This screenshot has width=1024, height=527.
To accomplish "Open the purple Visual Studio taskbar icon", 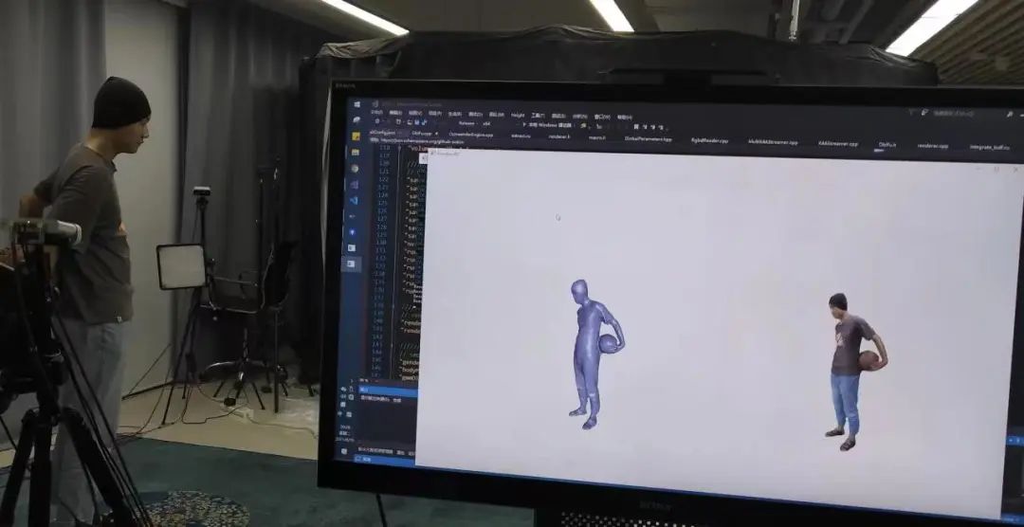I will pos(355,184).
